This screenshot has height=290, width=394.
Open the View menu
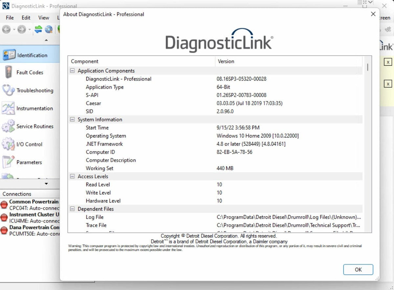[44, 18]
